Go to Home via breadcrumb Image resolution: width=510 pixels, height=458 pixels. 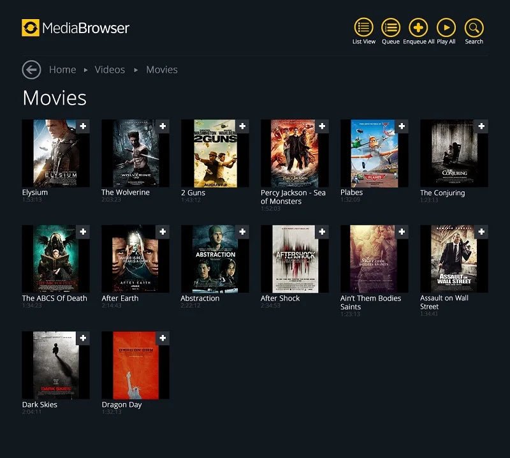coord(62,70)
